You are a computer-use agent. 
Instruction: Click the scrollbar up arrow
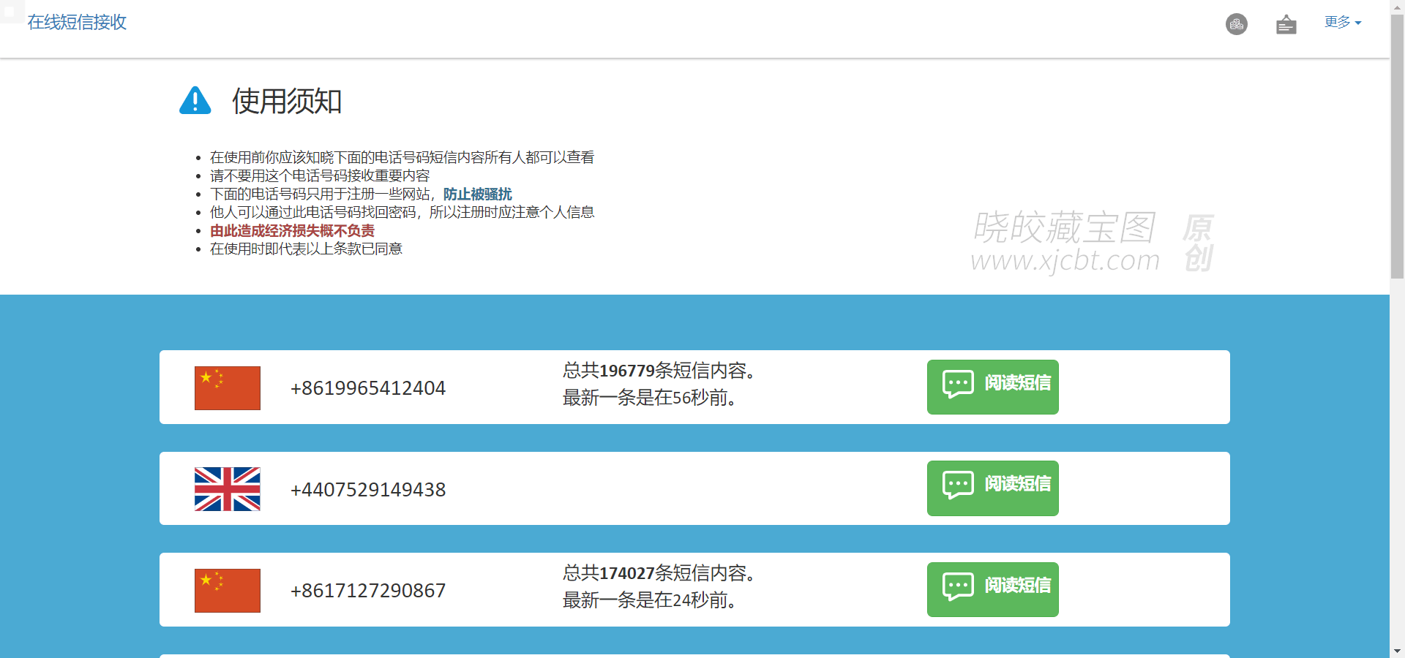click(x=1398, y=6)
